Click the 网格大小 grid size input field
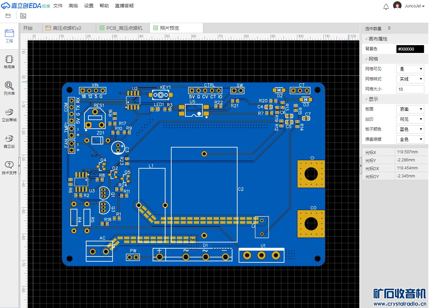Screen dimensions: 429x308 click(410, 89)
